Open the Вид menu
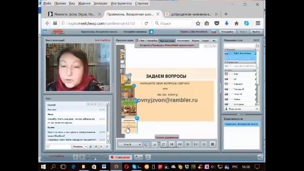 72,3
